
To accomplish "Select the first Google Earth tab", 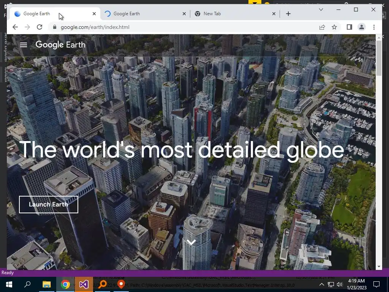I will point(54,14).
